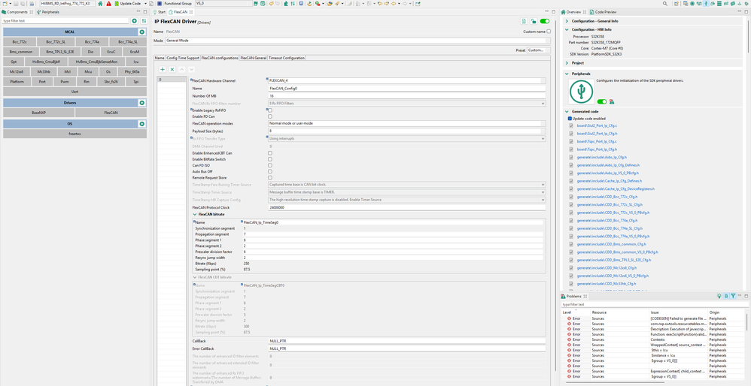Collapse the Configuration - HW Info section
This screenshot has height=386, width=751.
(567, 29)
